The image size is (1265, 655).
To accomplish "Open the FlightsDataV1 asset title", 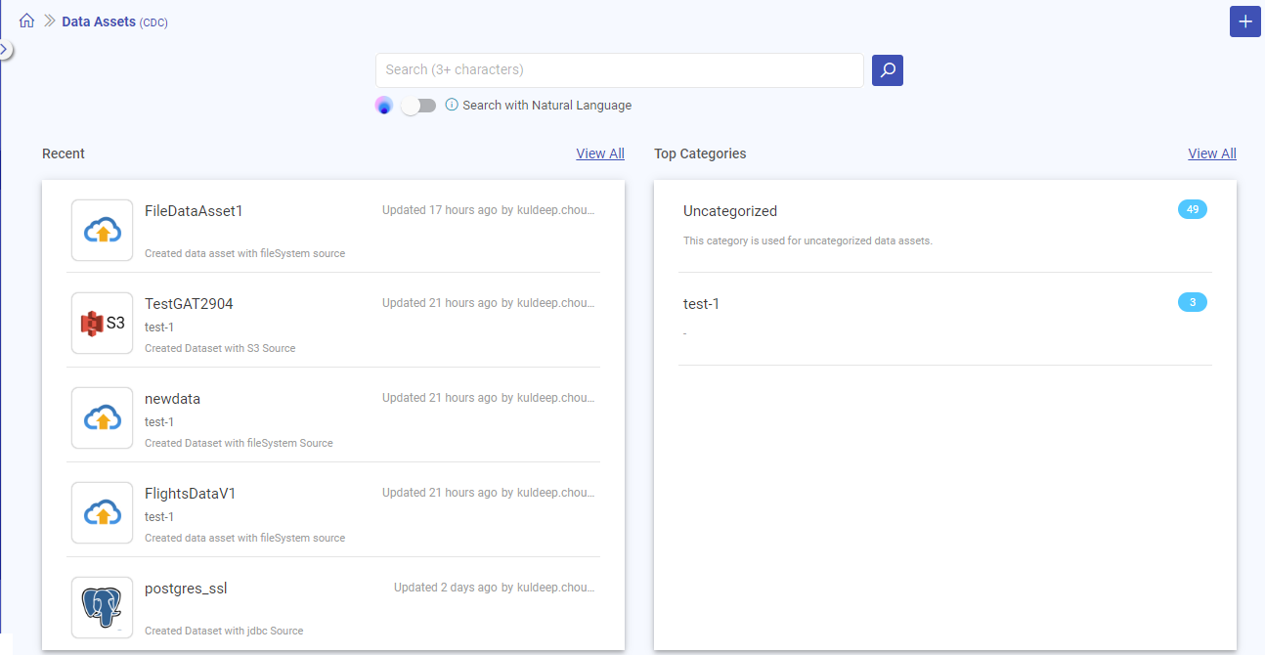I will (x=190, y=494).
